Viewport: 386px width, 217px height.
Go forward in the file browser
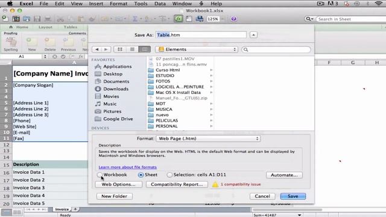pyautogui.click(x=106, y=49)
